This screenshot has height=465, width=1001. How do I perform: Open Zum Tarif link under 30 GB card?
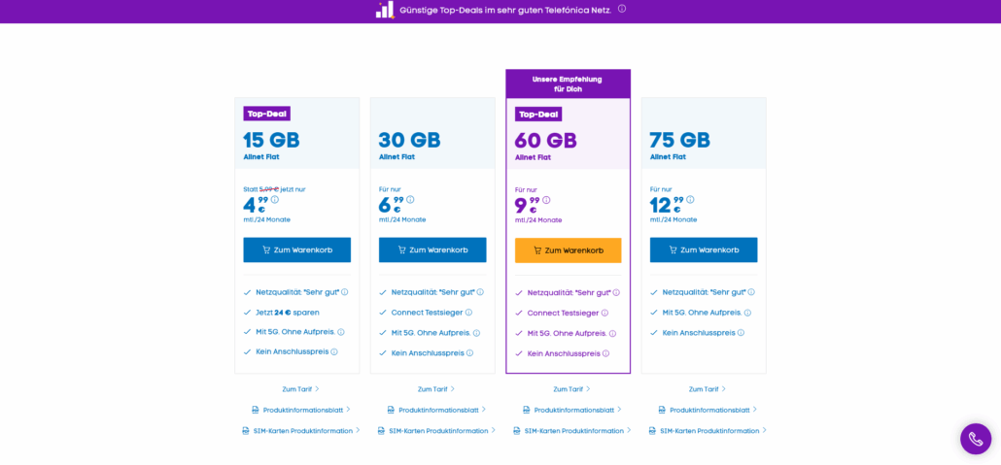click(436, 389)
